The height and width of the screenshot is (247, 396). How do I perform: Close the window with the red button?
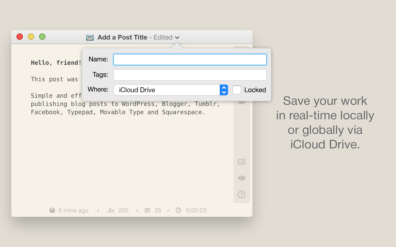click(20, 37)
